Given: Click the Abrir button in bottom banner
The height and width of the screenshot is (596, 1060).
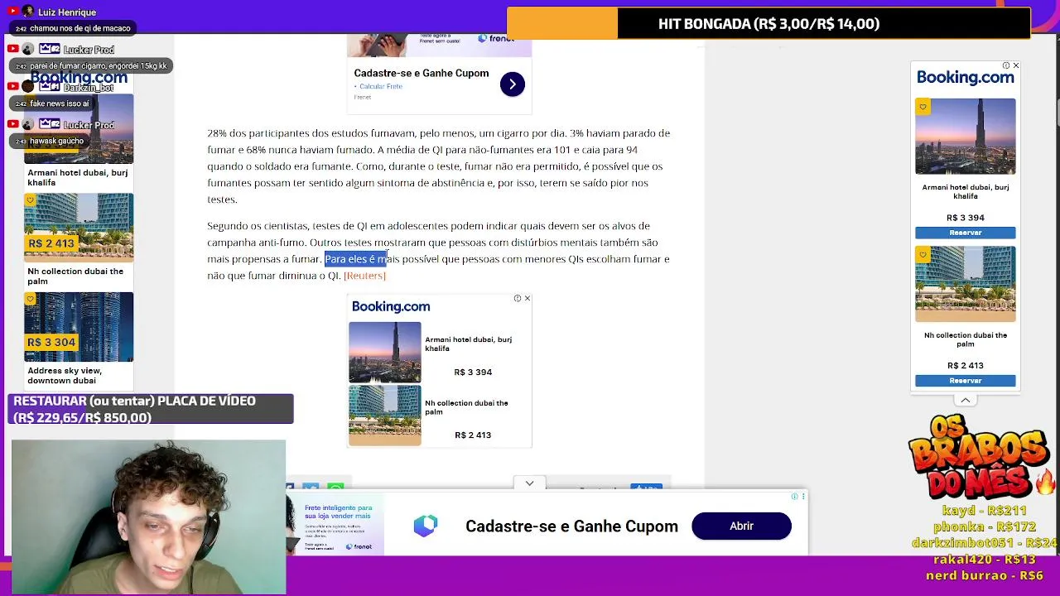Looking at the screenshot, I should 741,526.
